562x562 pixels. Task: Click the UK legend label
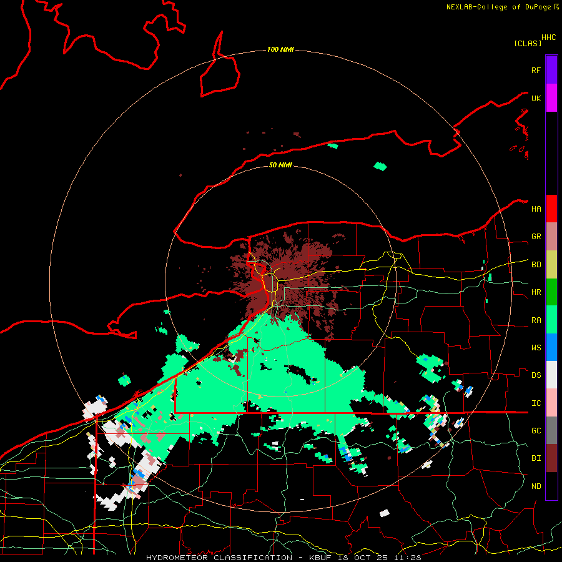tap(536, 98)
